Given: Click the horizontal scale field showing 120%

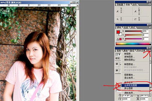Looking at the screenshot, I should 144,99.
